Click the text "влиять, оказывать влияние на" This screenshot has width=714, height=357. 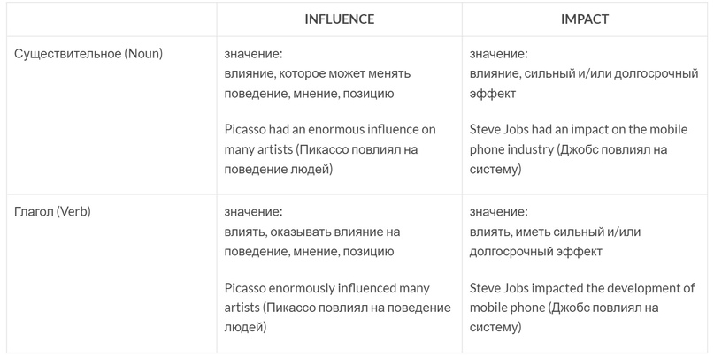pos(312,232)
